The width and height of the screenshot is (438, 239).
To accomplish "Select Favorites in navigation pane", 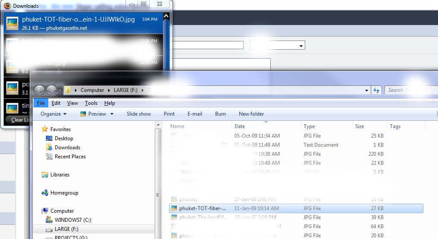I will coord(60,129).
